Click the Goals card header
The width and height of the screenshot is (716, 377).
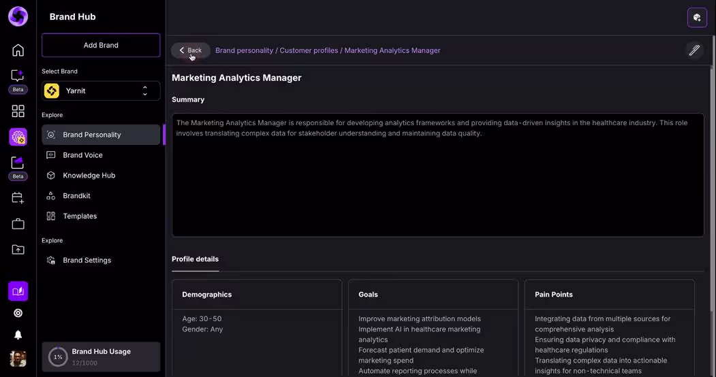pyautogui.click(x=433, y=295)
